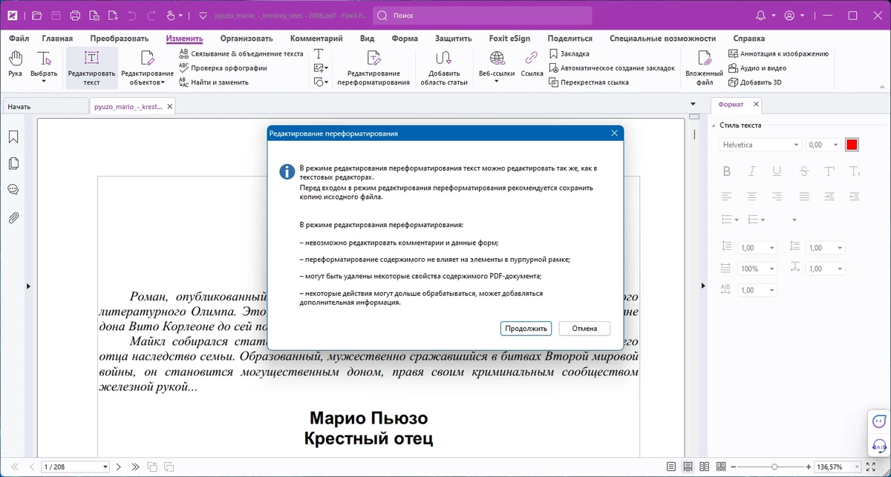Switch to the Преобразовать tab

[120, 39]
